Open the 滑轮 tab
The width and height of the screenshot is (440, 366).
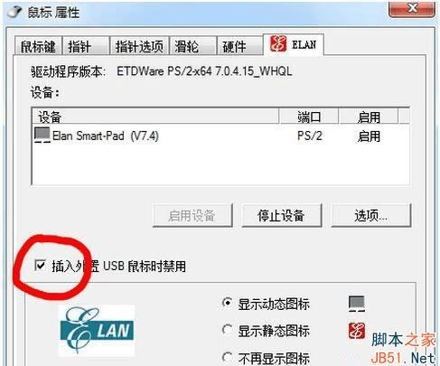(x=193, y=46)
